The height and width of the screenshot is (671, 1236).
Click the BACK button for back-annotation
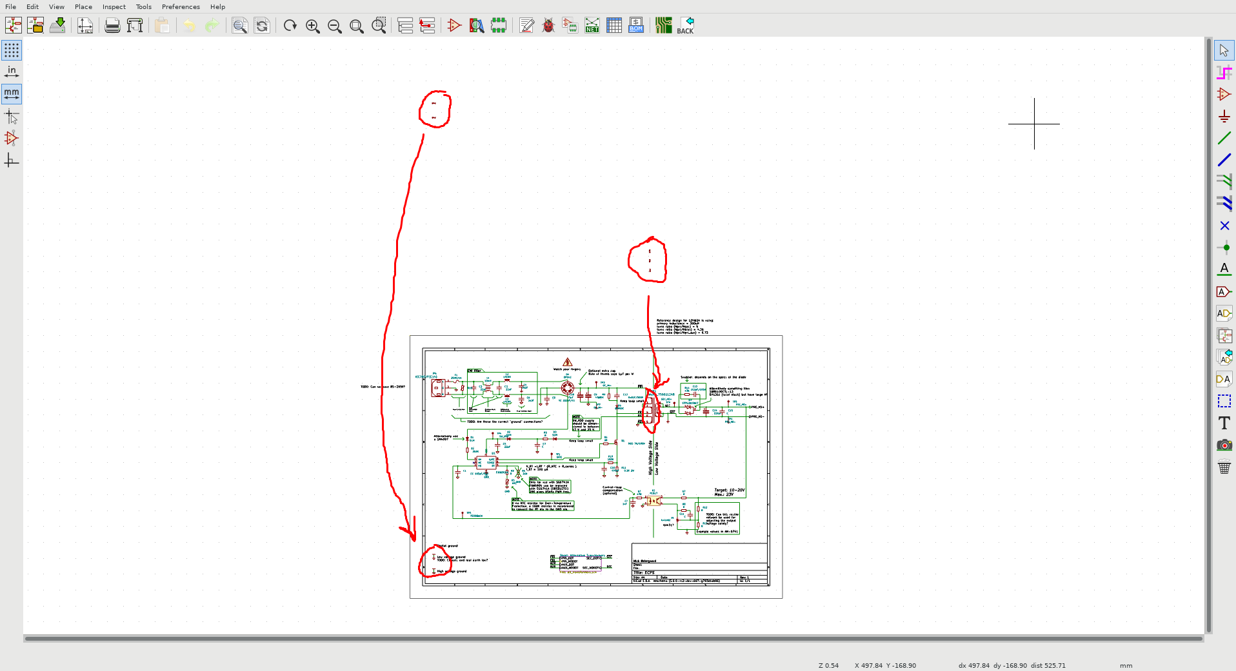coord(685,26)
